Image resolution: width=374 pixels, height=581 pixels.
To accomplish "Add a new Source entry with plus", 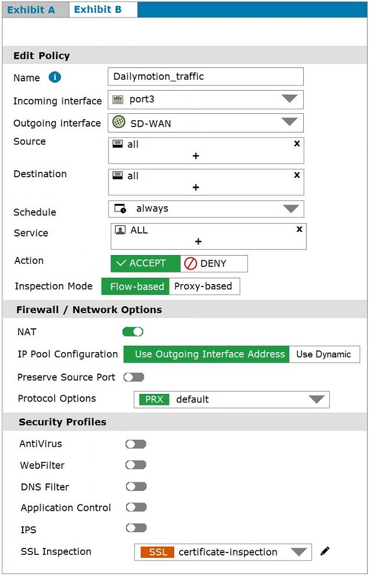I will click(x=196, y=156).
